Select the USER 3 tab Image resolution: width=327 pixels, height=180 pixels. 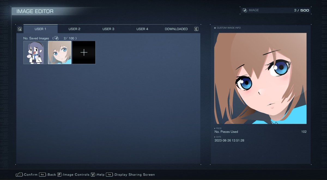[108, 29]
